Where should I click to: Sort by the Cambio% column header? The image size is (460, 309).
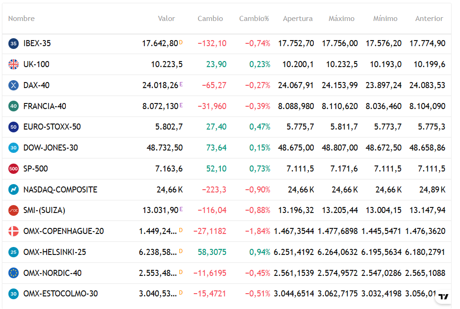click(254, 19)
